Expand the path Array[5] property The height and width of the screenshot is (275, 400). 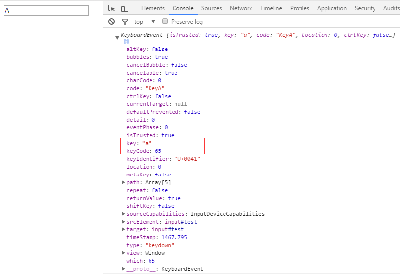pyautogui.click(x=123, y=182)
